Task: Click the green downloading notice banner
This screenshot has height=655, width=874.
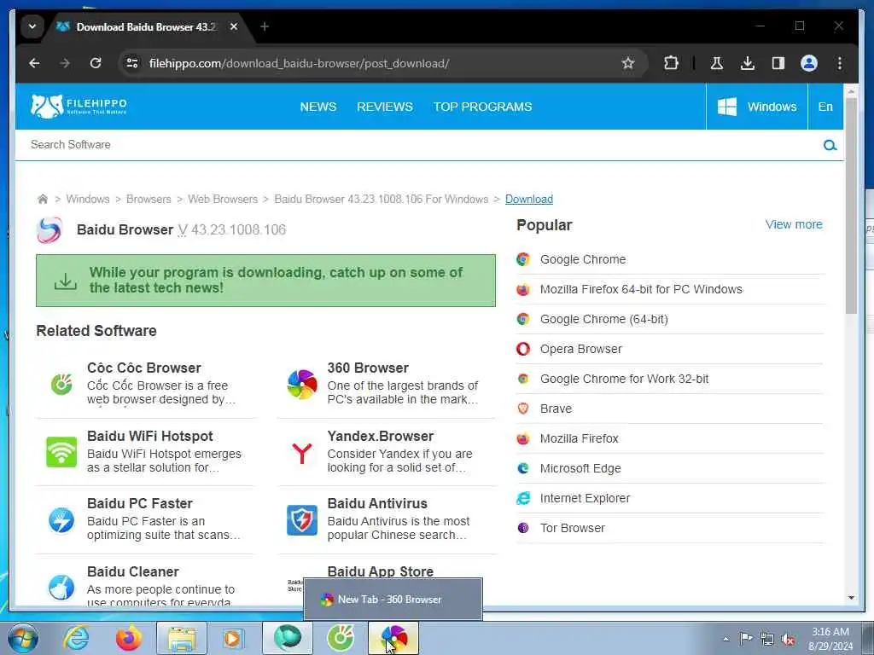Action: tap(265, 281)
